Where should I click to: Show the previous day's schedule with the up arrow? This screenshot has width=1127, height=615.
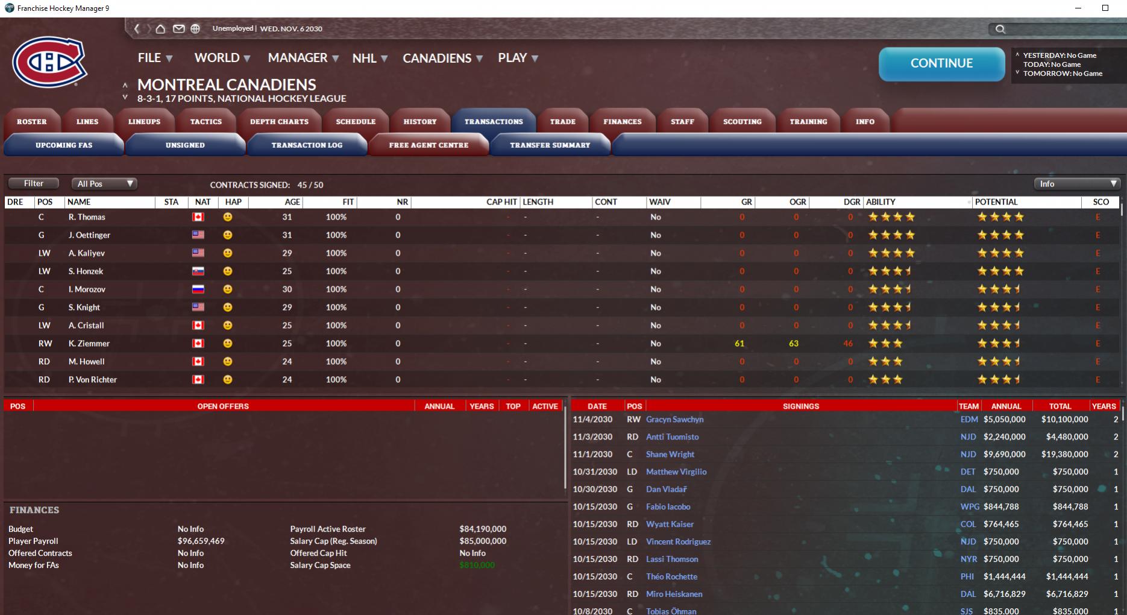click(x=1017, y=55)
